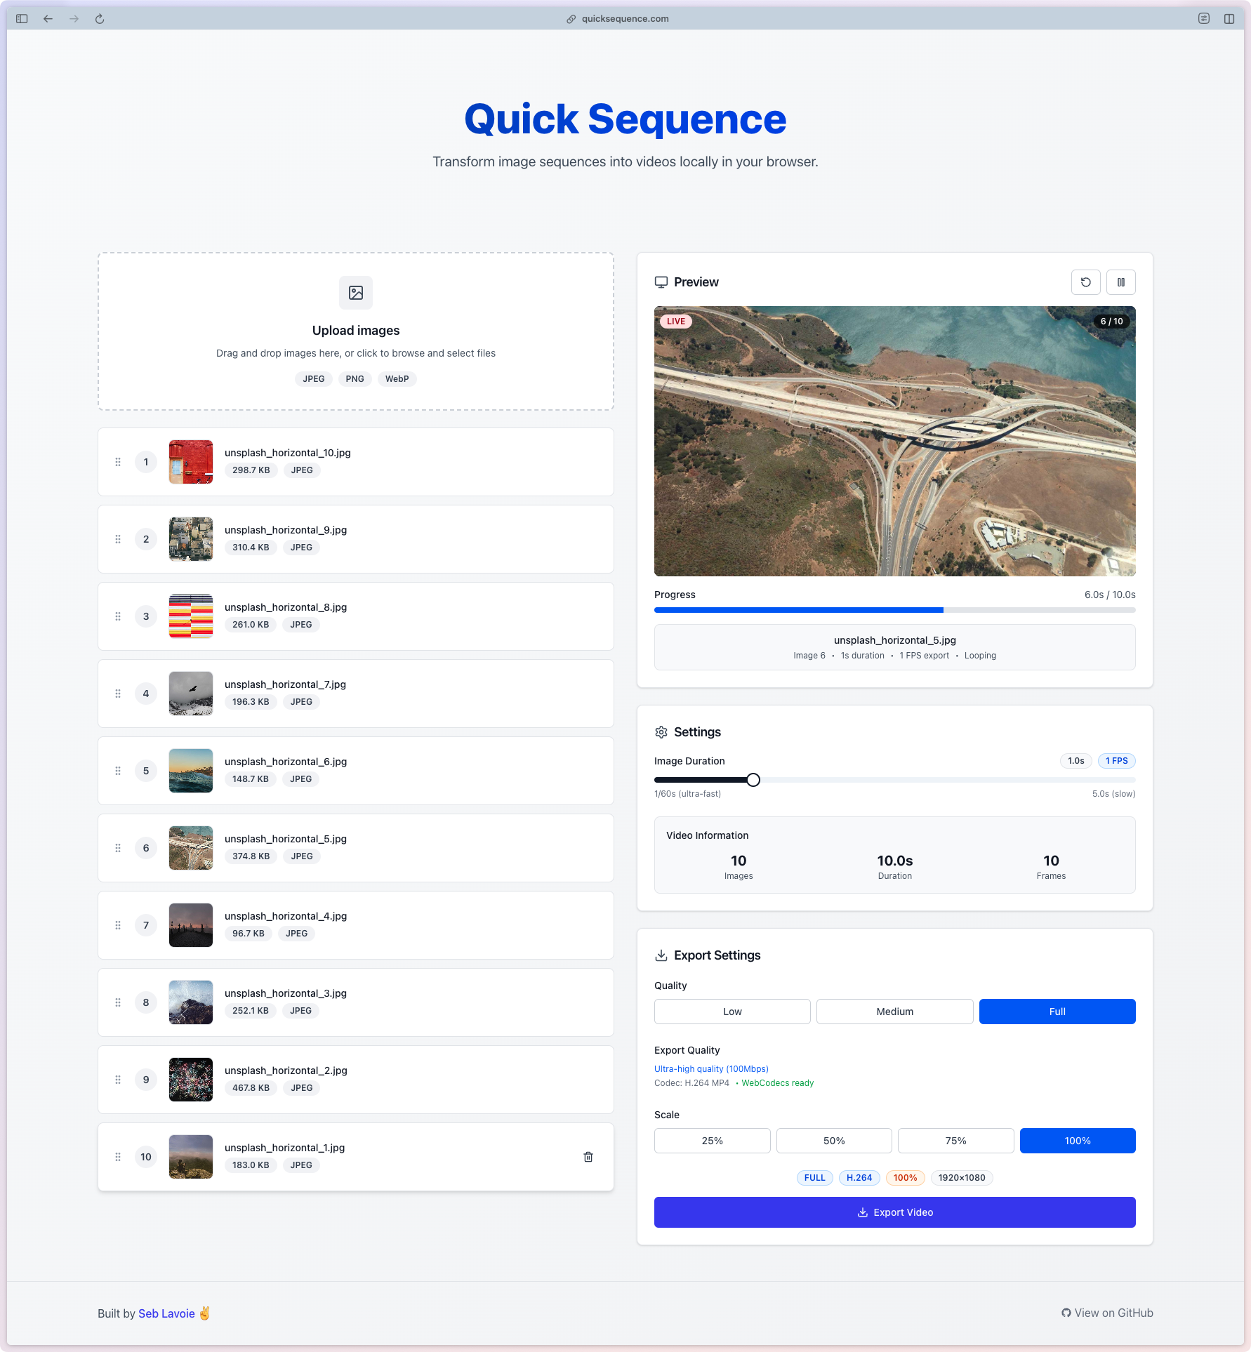Open the browser split view icon
This screenshot has width=1251, height=1352.
[x=1229, y=19]
